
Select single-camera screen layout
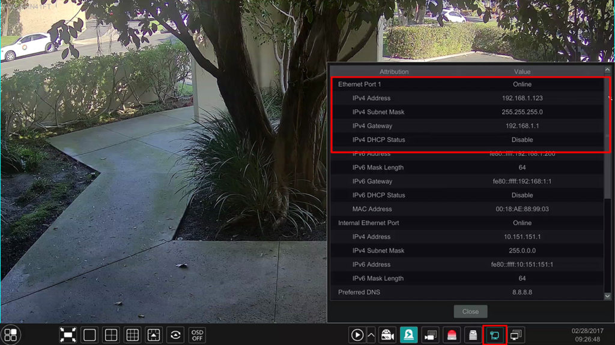(89, 335)
